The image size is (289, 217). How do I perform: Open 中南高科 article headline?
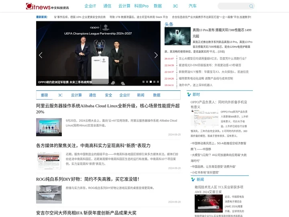pos(93,145)
